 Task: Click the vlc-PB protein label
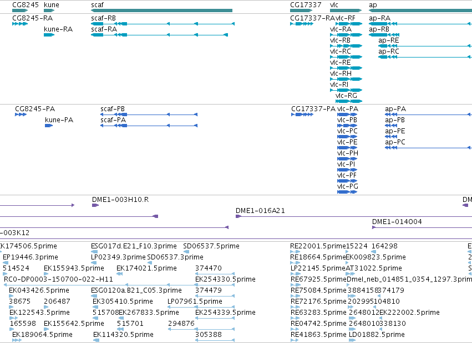tap(347, 120)
